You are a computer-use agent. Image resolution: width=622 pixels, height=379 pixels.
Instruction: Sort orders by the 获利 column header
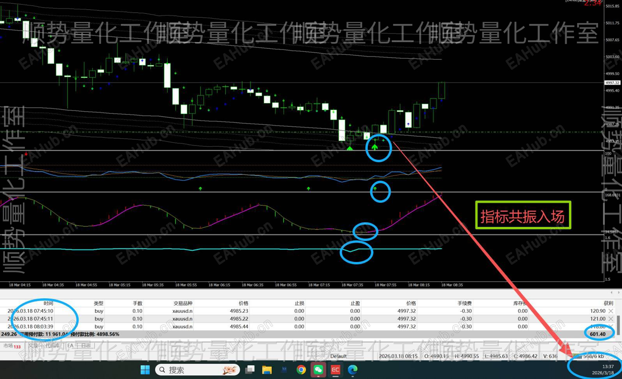[608, 303]
